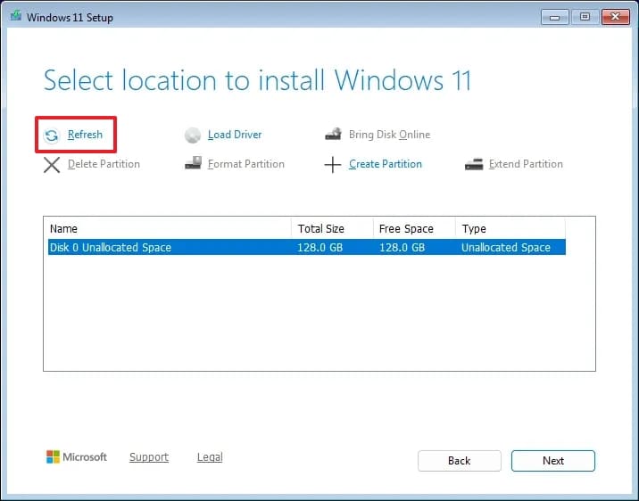Click the Bring Disk Online drive icon
639x501 pixels.
click(334, 134)
